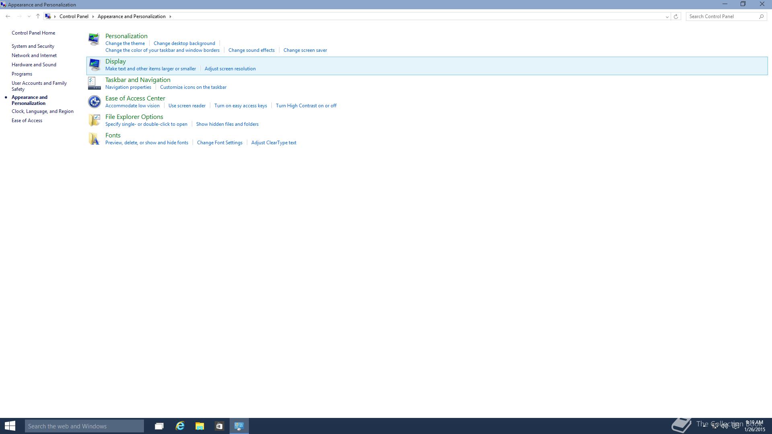
Task: Select Hardware and Sound in sidebar
Action: pos(34,65)
